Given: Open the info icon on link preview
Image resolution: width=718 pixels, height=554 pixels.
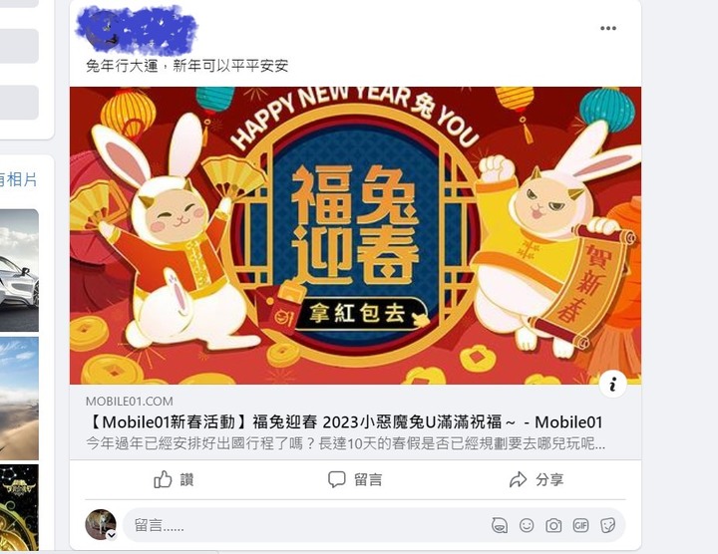Looking at the screenshot, I should point(612,385).
